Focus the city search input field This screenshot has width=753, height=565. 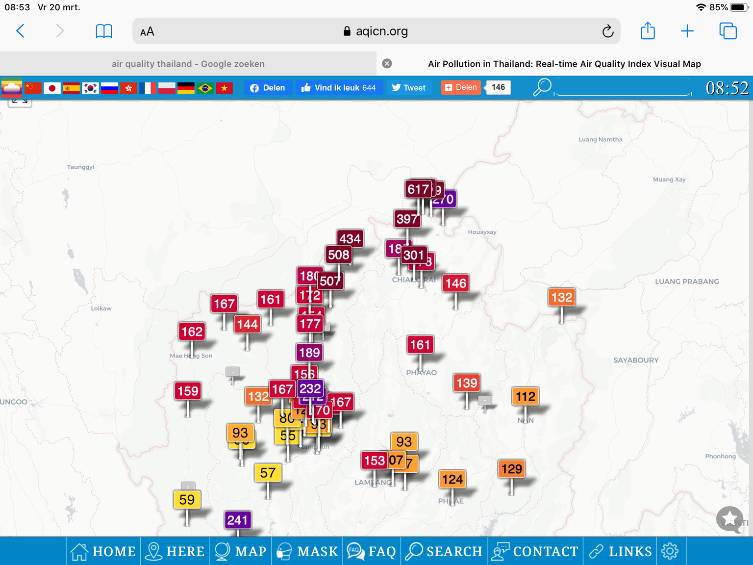click(623, 87)
